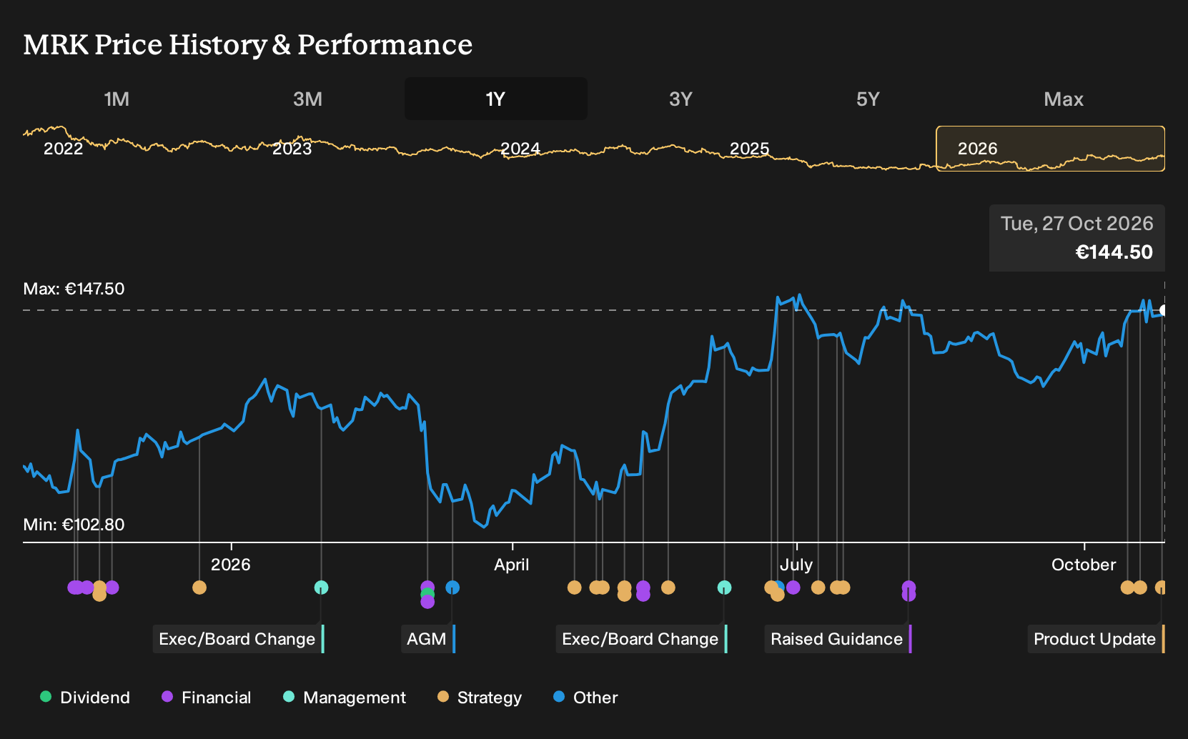Click the blue Other marker above AGM
This screenshot has height=739, width=1188.
coord(452,587)
